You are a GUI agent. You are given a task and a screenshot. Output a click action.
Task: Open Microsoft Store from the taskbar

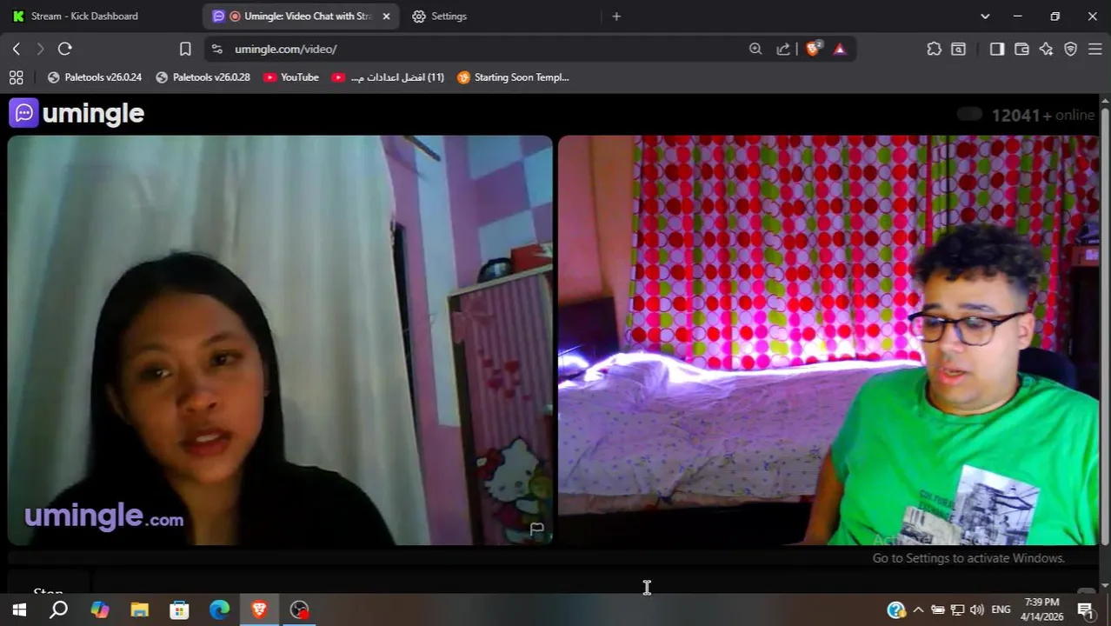coord(179,609)
